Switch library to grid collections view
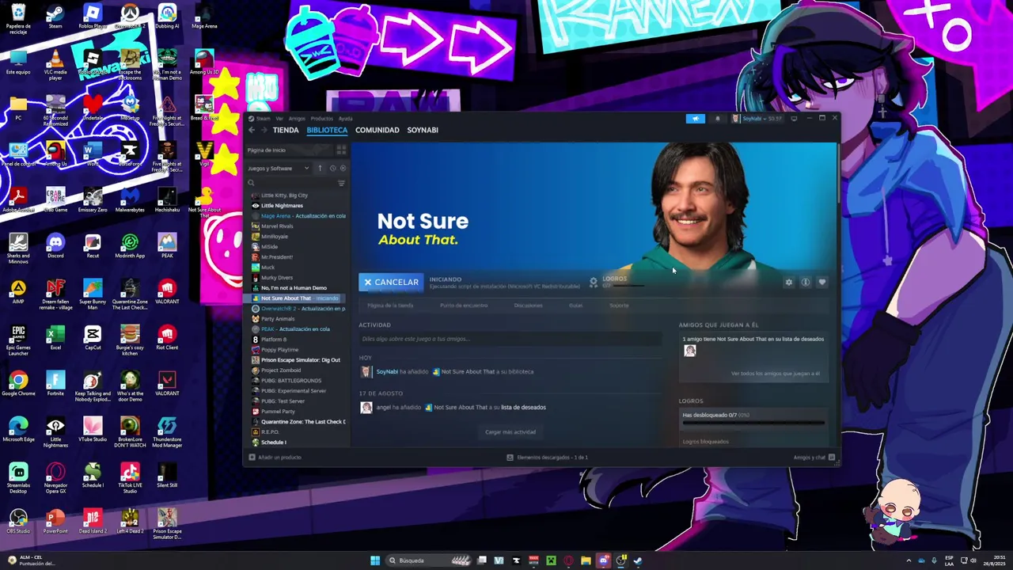The width and height of the screenshot is (1013, 570). point(341,150)
